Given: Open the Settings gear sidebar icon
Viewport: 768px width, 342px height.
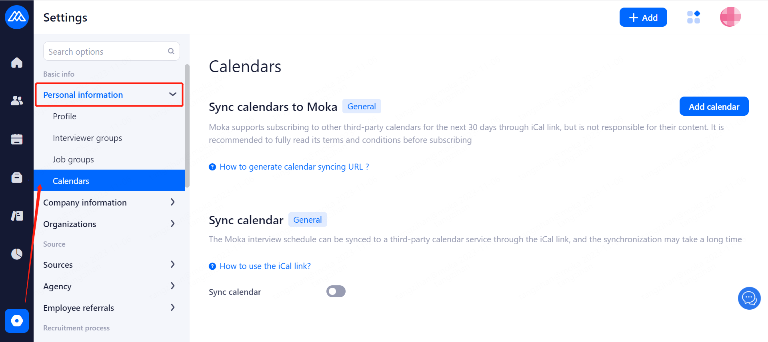Looking at the screenshot, I should tap(17, 320).
